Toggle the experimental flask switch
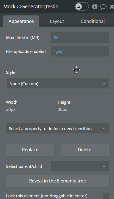114x199 pixels. pyautogui.click(x=82, y=6)
